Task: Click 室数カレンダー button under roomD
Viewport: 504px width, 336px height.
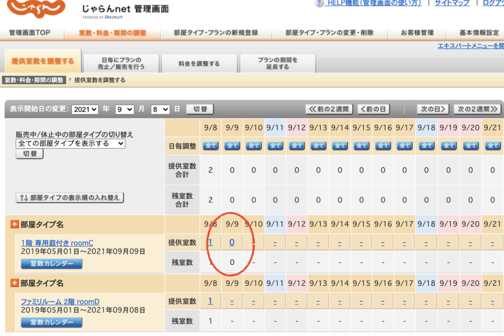Action: [52, 322]
